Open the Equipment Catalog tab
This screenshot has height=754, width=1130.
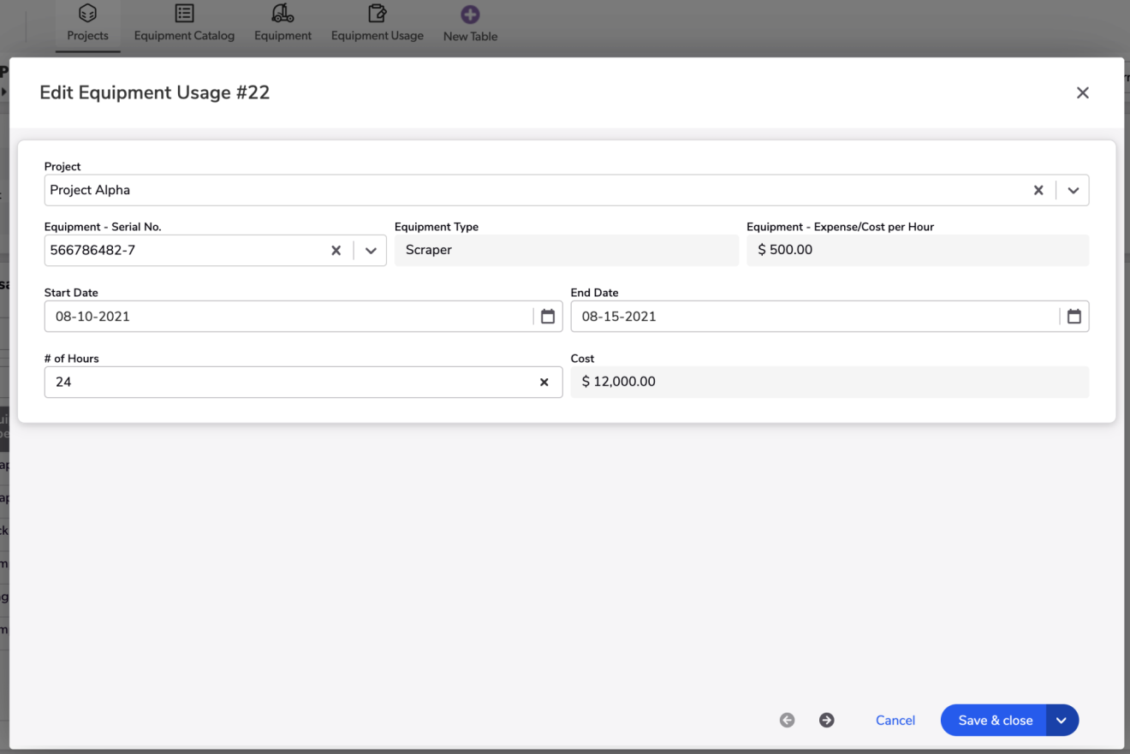click(x=184, y=24)
